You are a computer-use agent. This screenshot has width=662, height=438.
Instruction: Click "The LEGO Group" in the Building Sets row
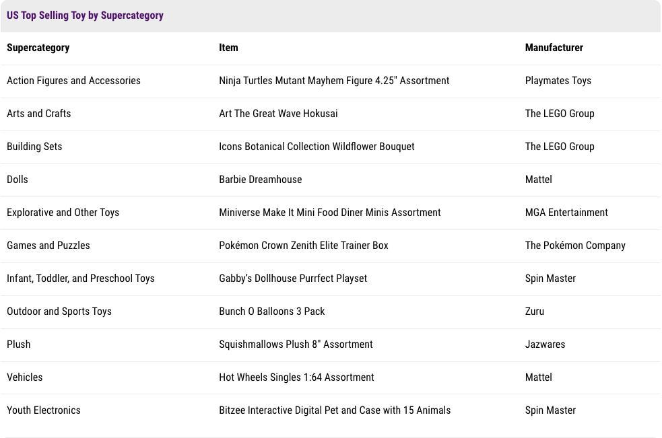(x=560, y=147)
